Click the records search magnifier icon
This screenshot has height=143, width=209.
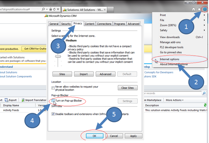(204, 93)
